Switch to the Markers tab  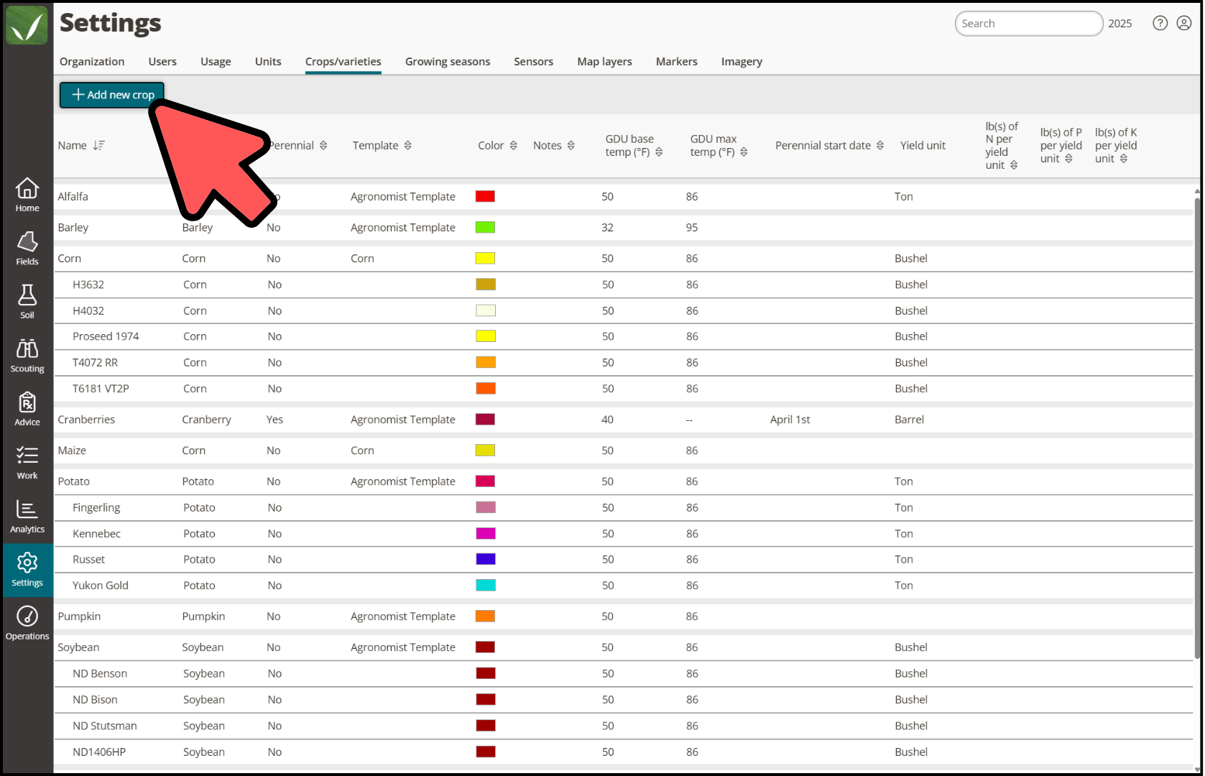click(x=676, y=62)
